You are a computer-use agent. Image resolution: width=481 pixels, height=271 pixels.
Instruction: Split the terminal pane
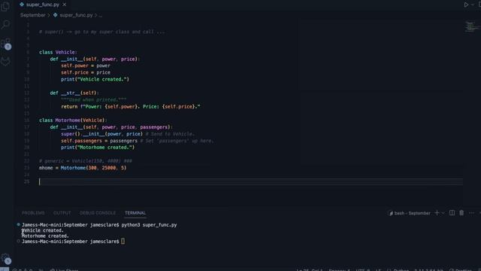452,213
